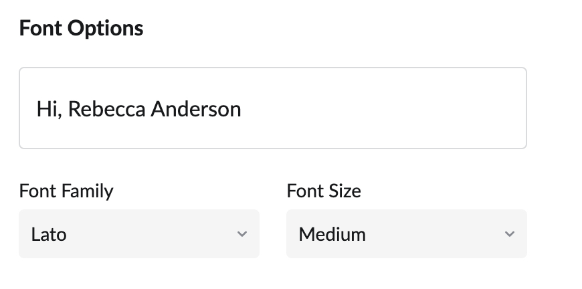Screen dimensions: 582x289
Task: Select the Medium value text
Action: (332, 235)
